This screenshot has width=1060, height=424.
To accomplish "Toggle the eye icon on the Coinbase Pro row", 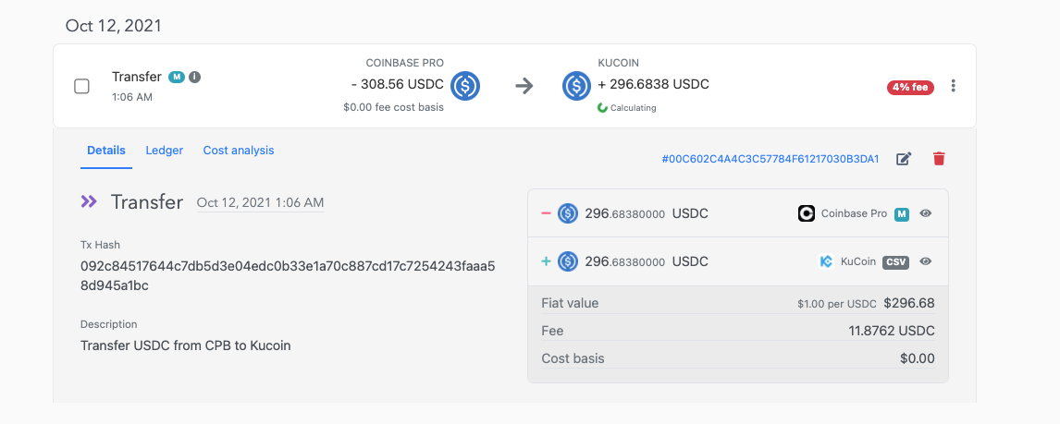I will (926, 213).
